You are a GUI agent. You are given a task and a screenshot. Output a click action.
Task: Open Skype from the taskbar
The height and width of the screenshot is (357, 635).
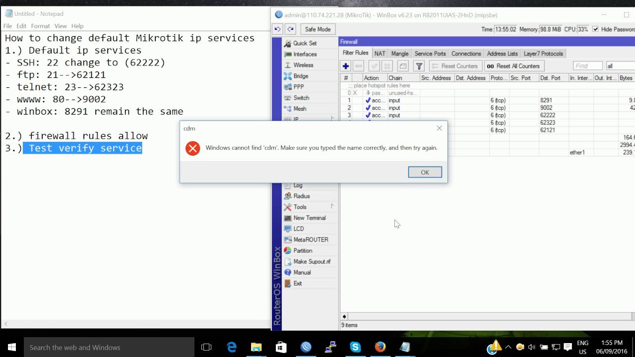pos(355,347)
